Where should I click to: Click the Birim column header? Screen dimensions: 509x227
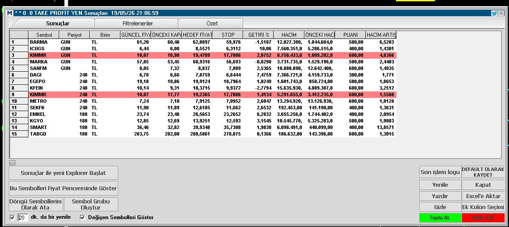click(105, 35)
